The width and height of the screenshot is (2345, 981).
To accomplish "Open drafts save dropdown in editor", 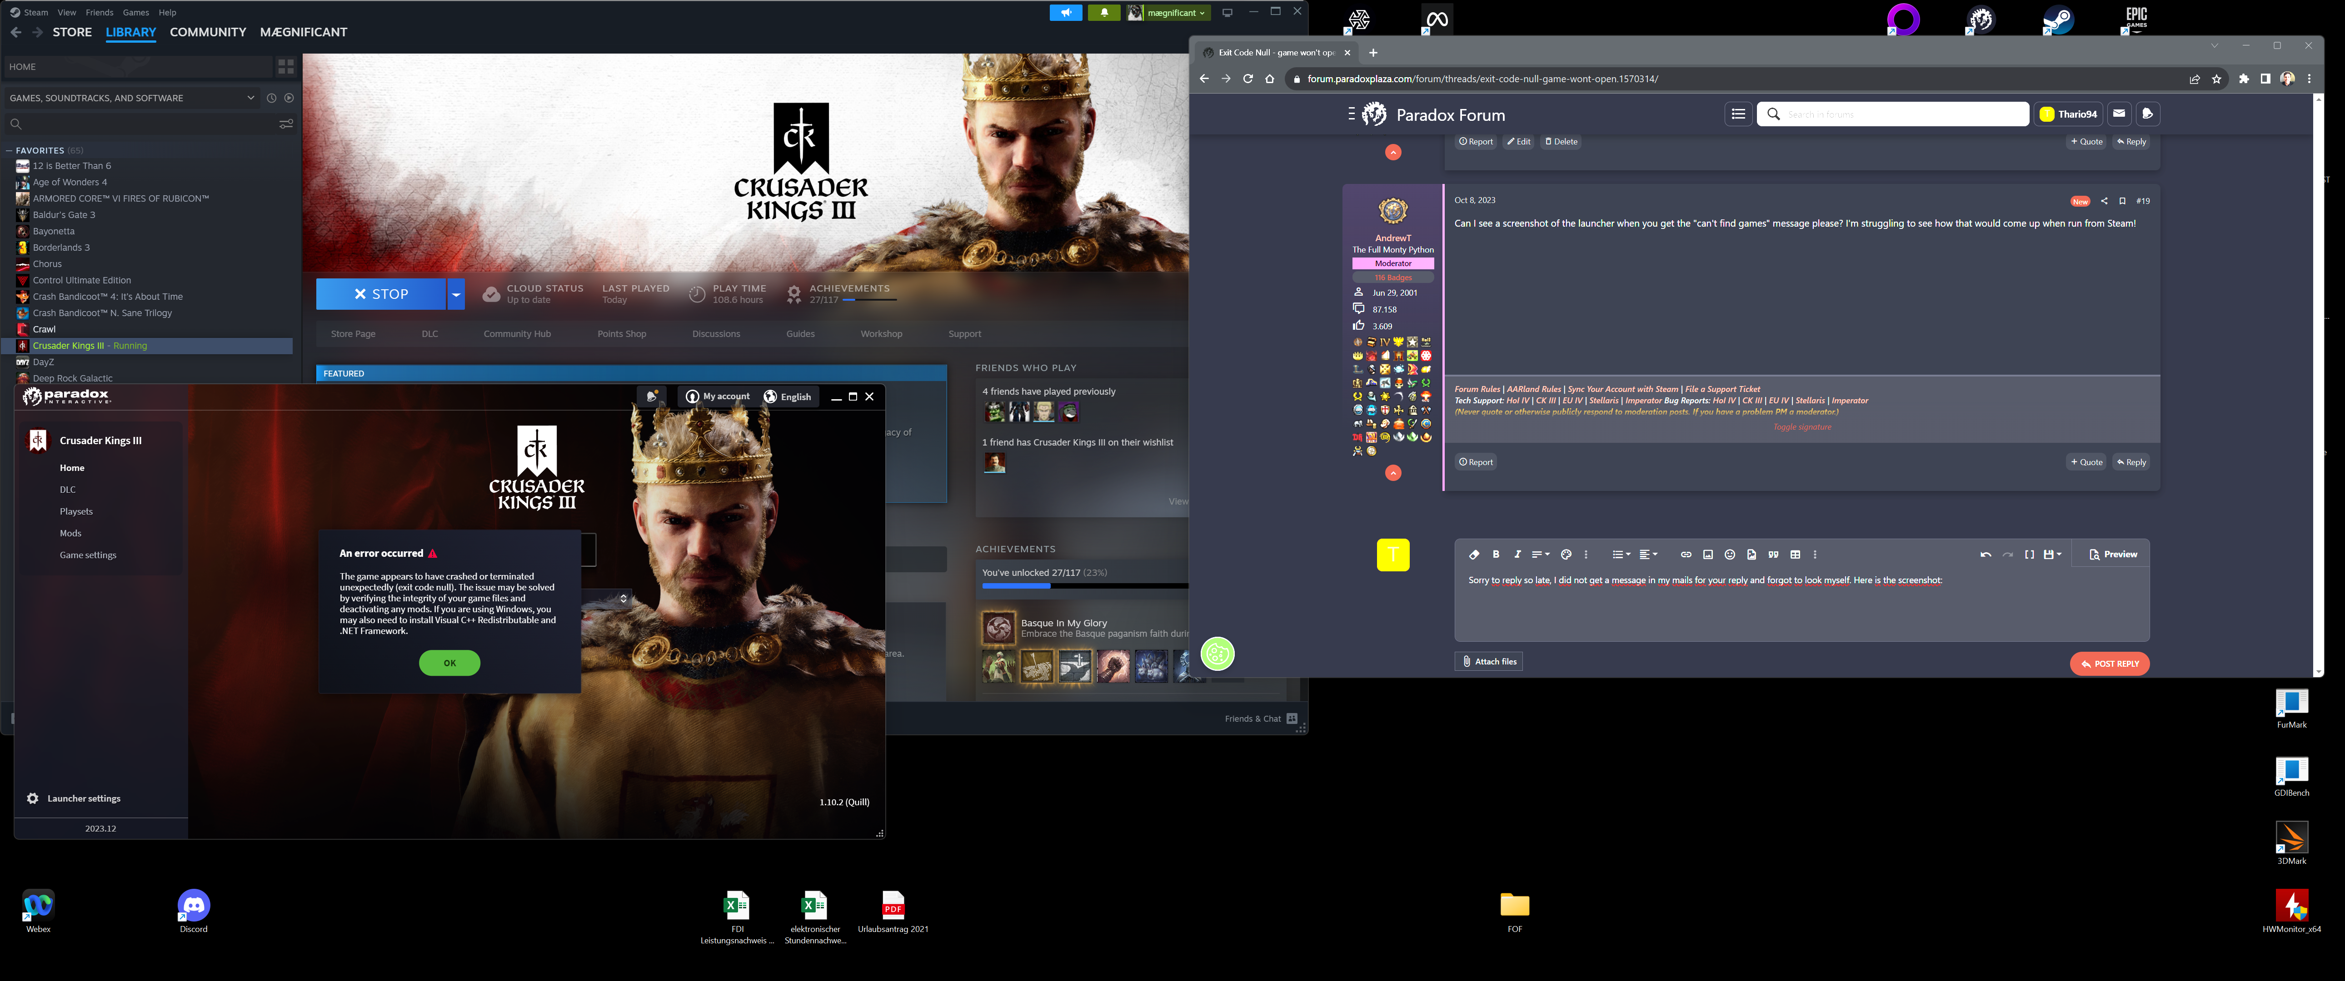I will pos(2052,554).
